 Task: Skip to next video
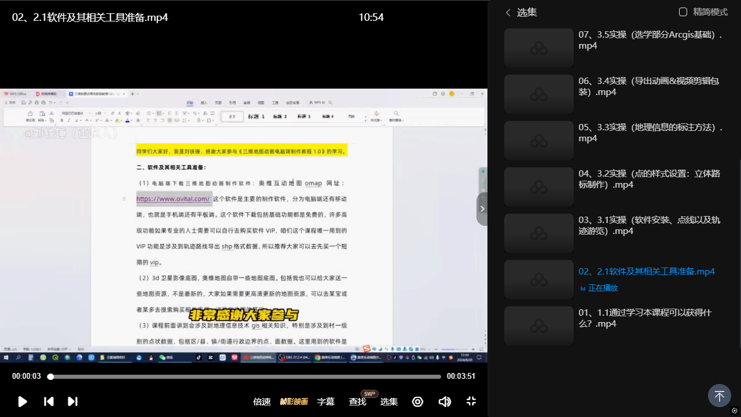[72, 401]
